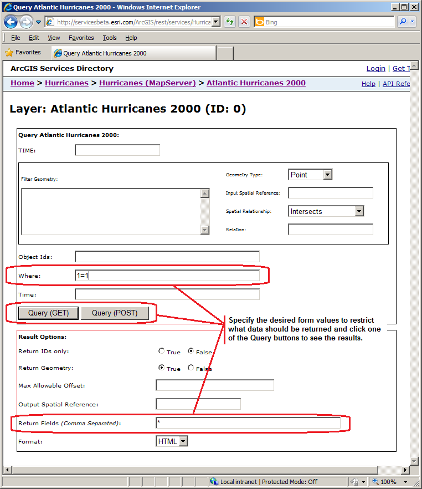The height and width of the screenshot is (489, 422).
Task: Click the Get Token link
Action: click(x=401, y=69)
